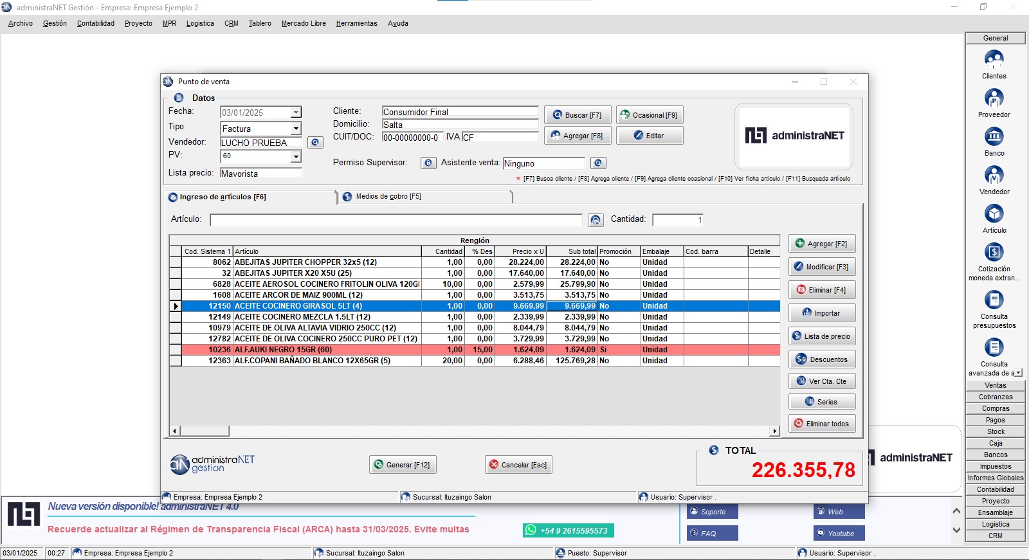Viewport: 1029px width, 560px height.
Task: Open the Logística menu
Action: coord(200,23)
